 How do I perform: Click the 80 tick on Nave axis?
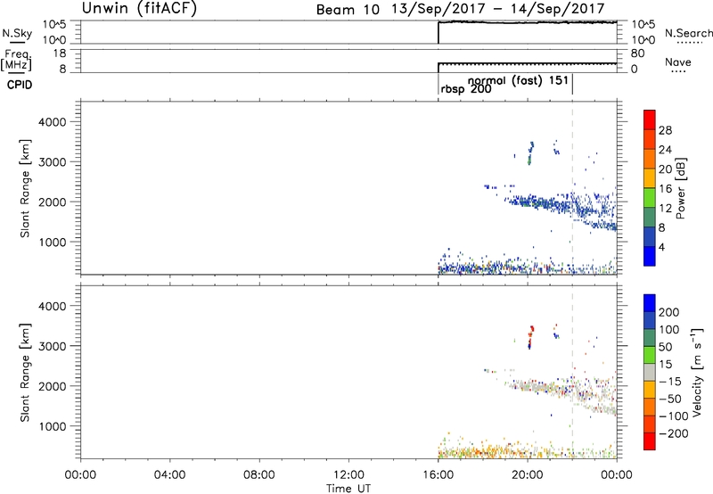[x=637, y=54]
